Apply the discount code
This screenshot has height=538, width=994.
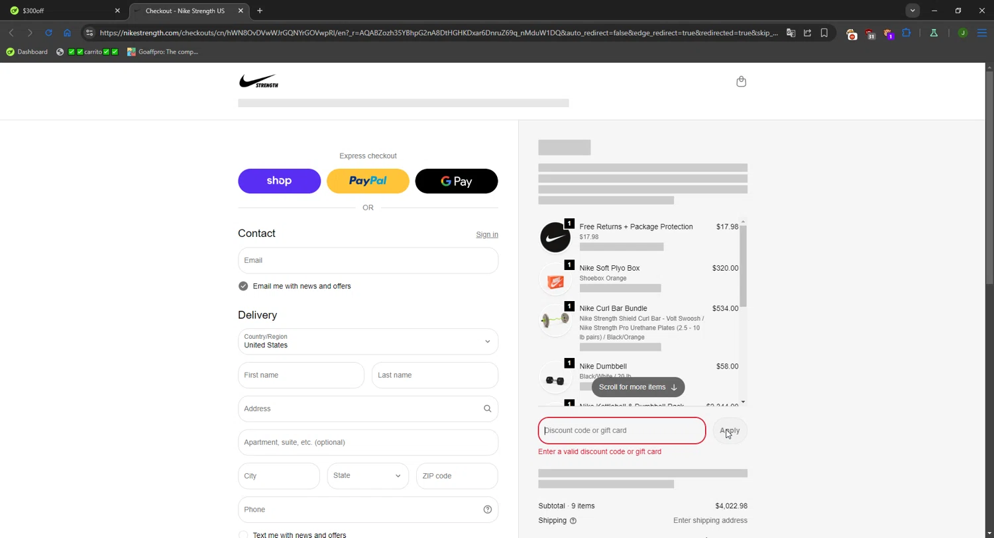pos(730,430)
